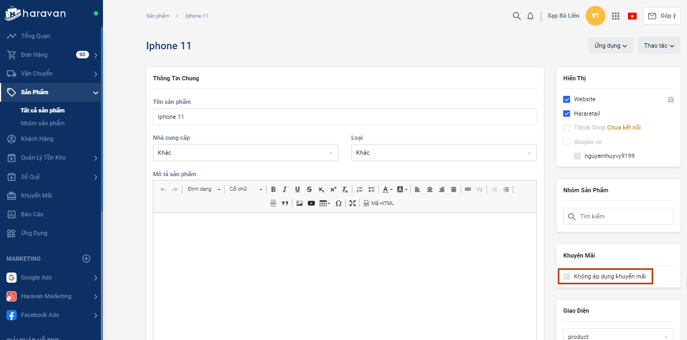
Task: Insert a numbered list
Action: [x=360, y=189]
